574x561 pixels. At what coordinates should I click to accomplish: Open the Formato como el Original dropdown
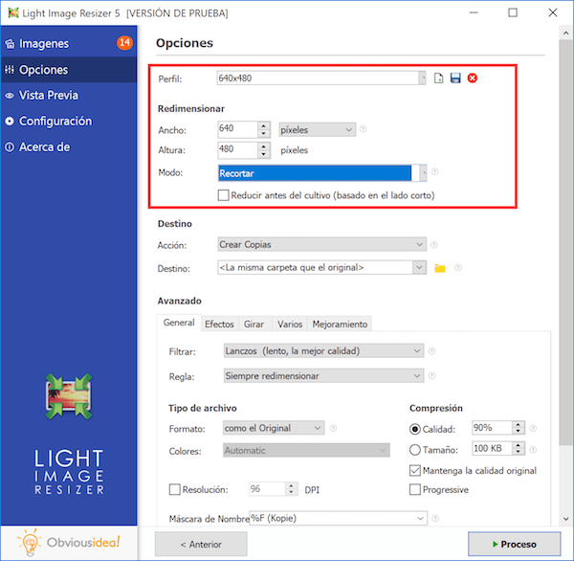274,428
